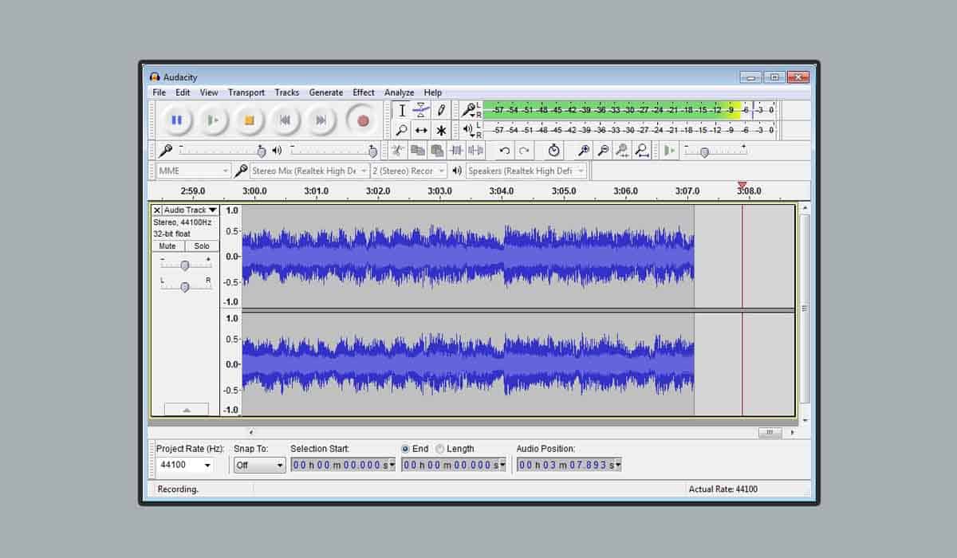The height and width of the screenshot is (558, 957).
Task: Click the green Play button
Action: click(212, 120)
